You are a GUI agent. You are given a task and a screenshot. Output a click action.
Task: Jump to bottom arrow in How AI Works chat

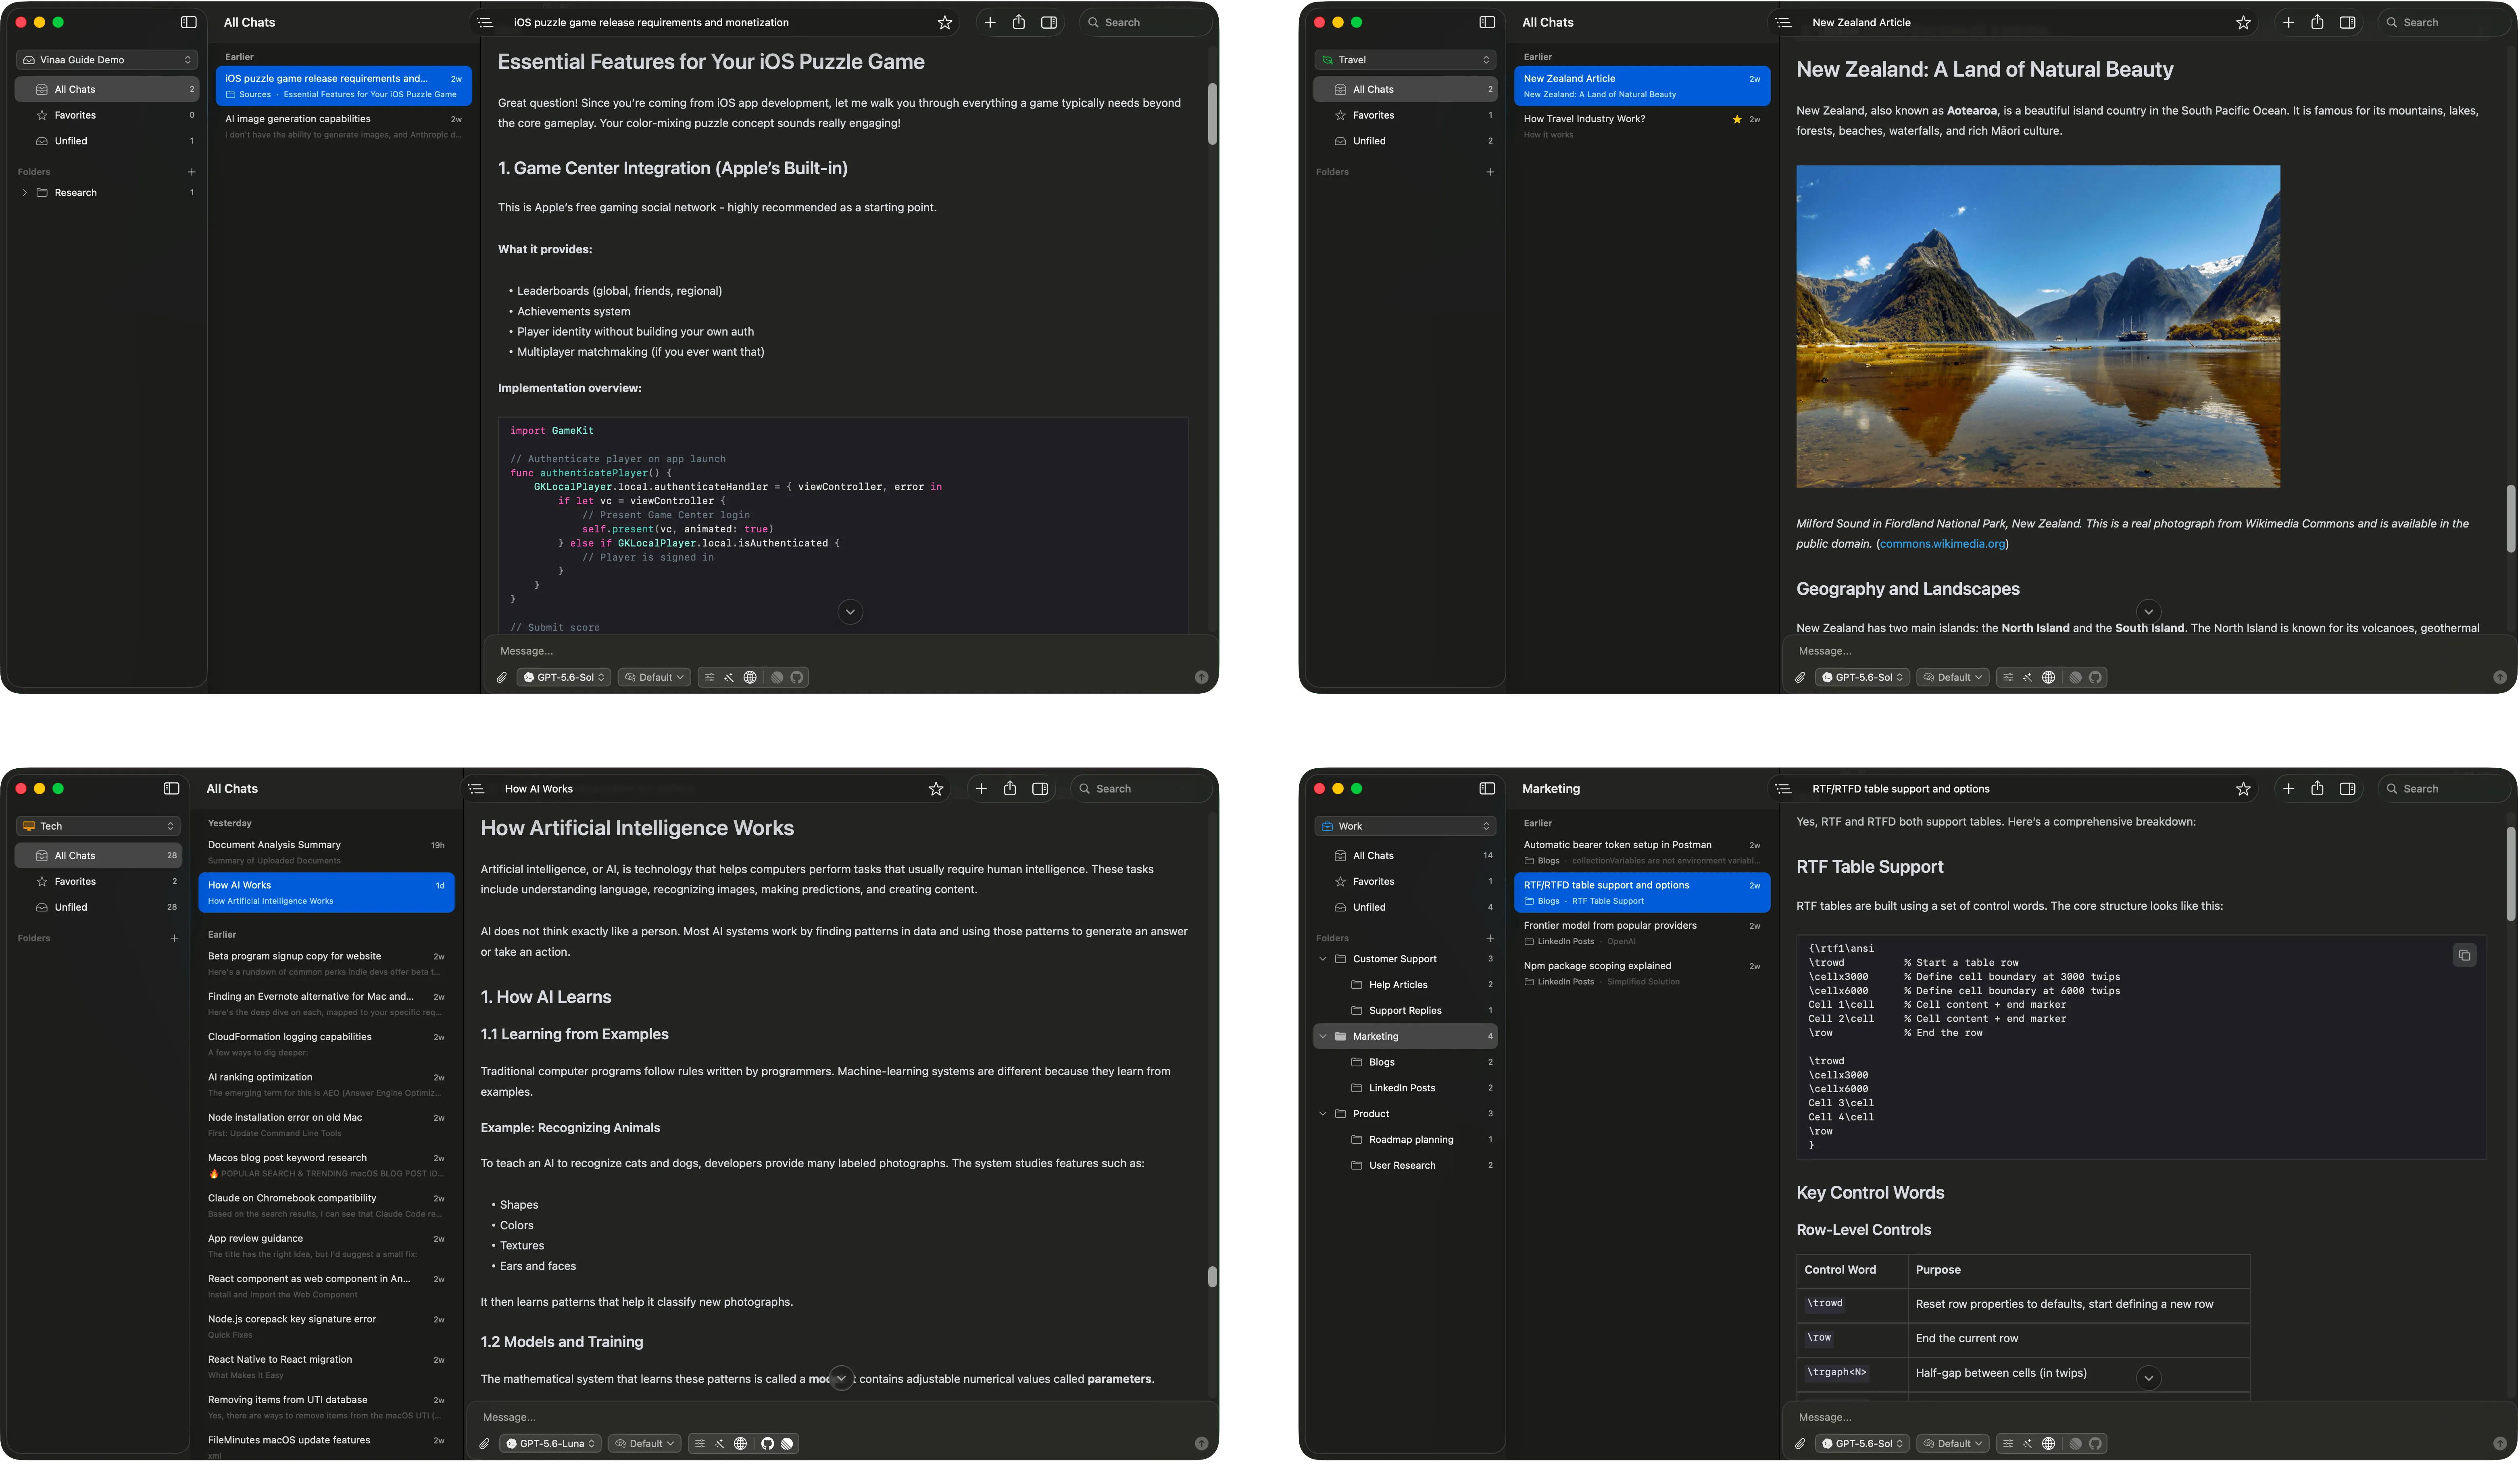[841, 1378]
